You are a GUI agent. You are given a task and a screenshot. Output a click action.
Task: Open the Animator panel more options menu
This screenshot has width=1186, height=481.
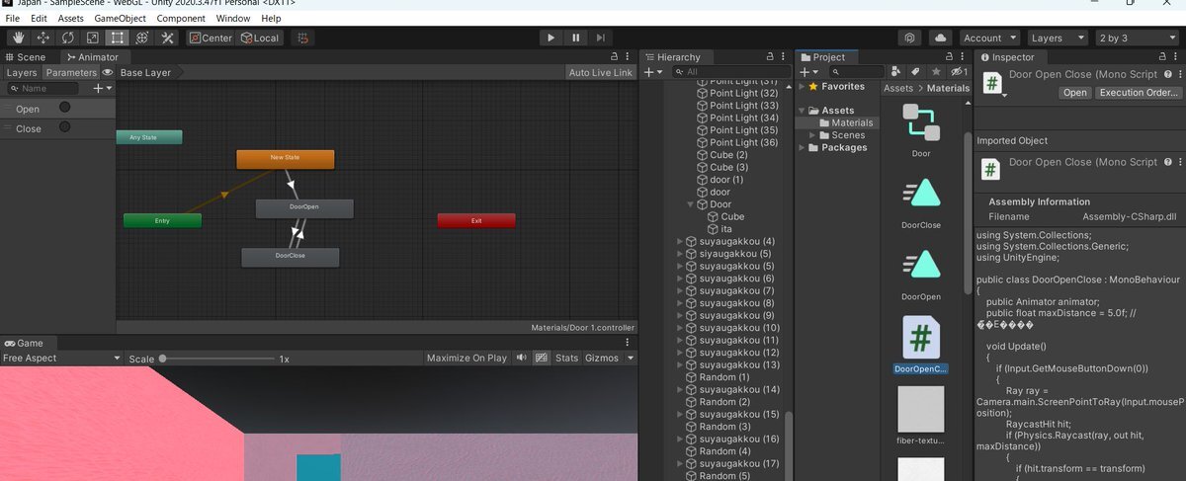[x=629, y=57]
